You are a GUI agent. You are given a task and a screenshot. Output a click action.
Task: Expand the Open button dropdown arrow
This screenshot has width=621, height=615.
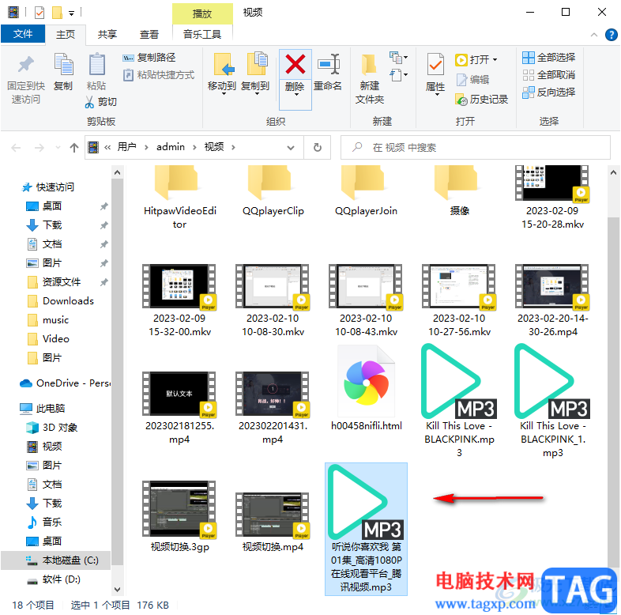point(495,60)
